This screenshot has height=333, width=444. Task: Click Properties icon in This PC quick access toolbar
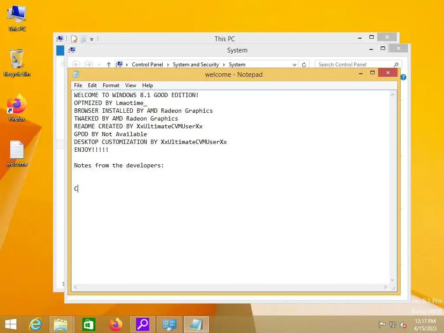point(74,39)
